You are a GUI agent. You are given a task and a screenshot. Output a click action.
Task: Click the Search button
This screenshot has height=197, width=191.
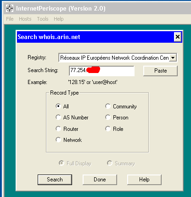point(55,180)
